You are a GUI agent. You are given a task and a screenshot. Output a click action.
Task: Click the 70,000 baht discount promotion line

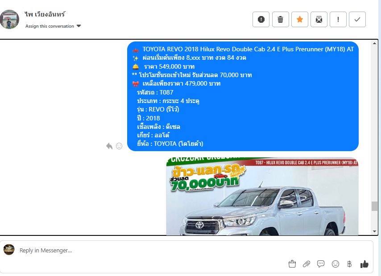pos(192,75)
